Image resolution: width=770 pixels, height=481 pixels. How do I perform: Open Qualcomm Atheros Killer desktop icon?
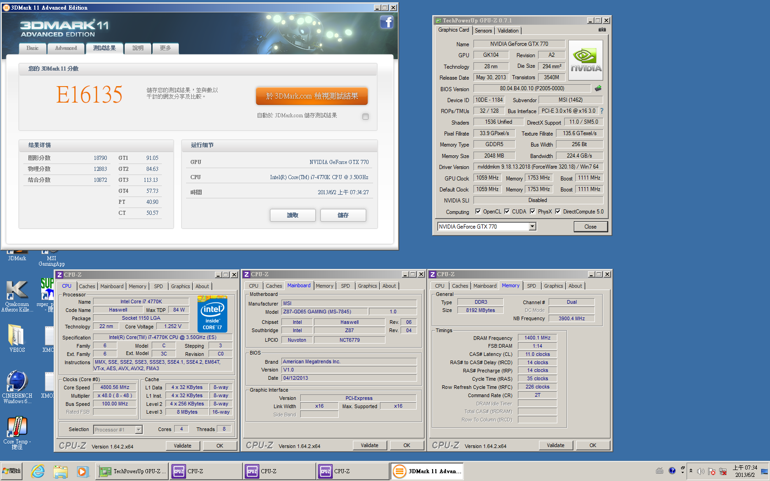point(17,295)
